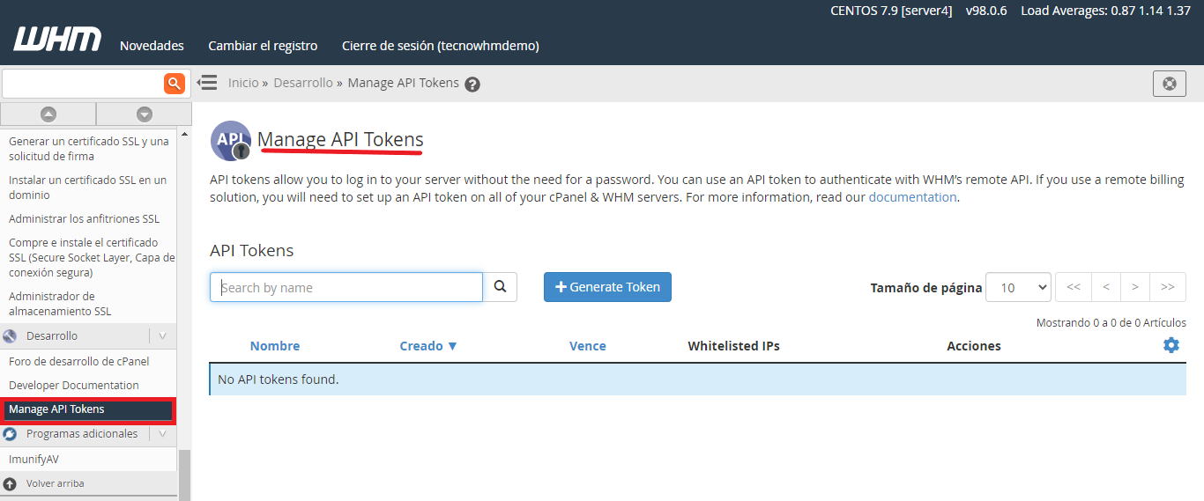
Task: Collapse the Programas adicionales section
Action: [x=162, y=433]
